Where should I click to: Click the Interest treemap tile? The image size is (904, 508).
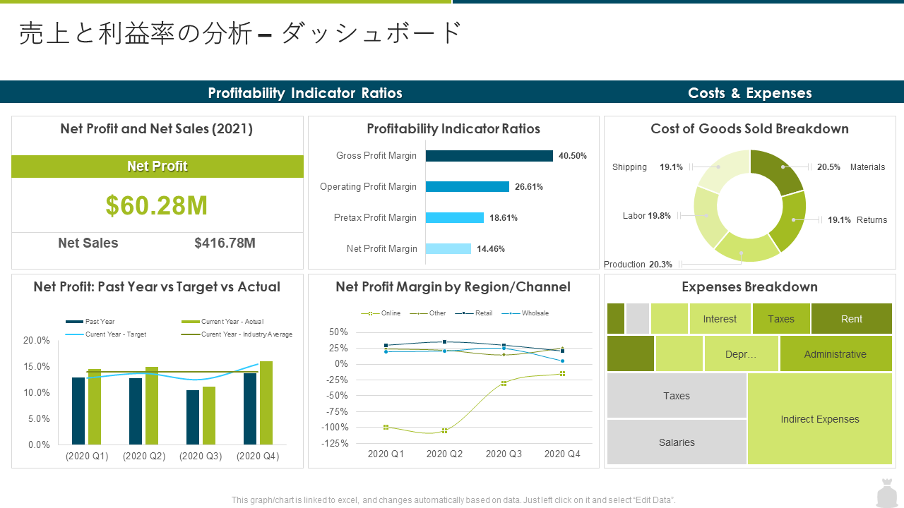(720, 319)
